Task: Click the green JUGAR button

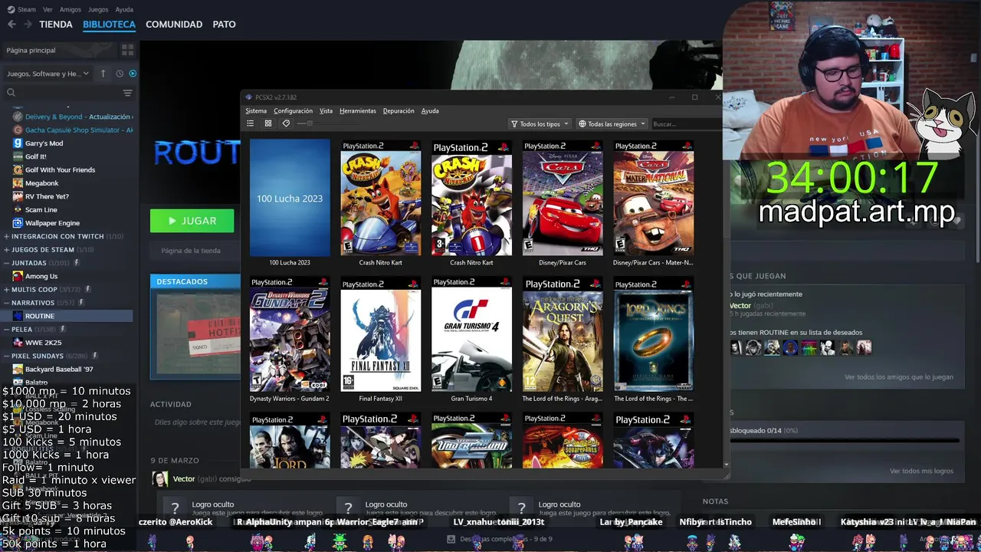Action: click(192, 221)
